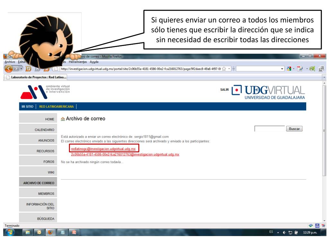Click the green fish extension icon
329x247 pixels.
tap(312, 69)
